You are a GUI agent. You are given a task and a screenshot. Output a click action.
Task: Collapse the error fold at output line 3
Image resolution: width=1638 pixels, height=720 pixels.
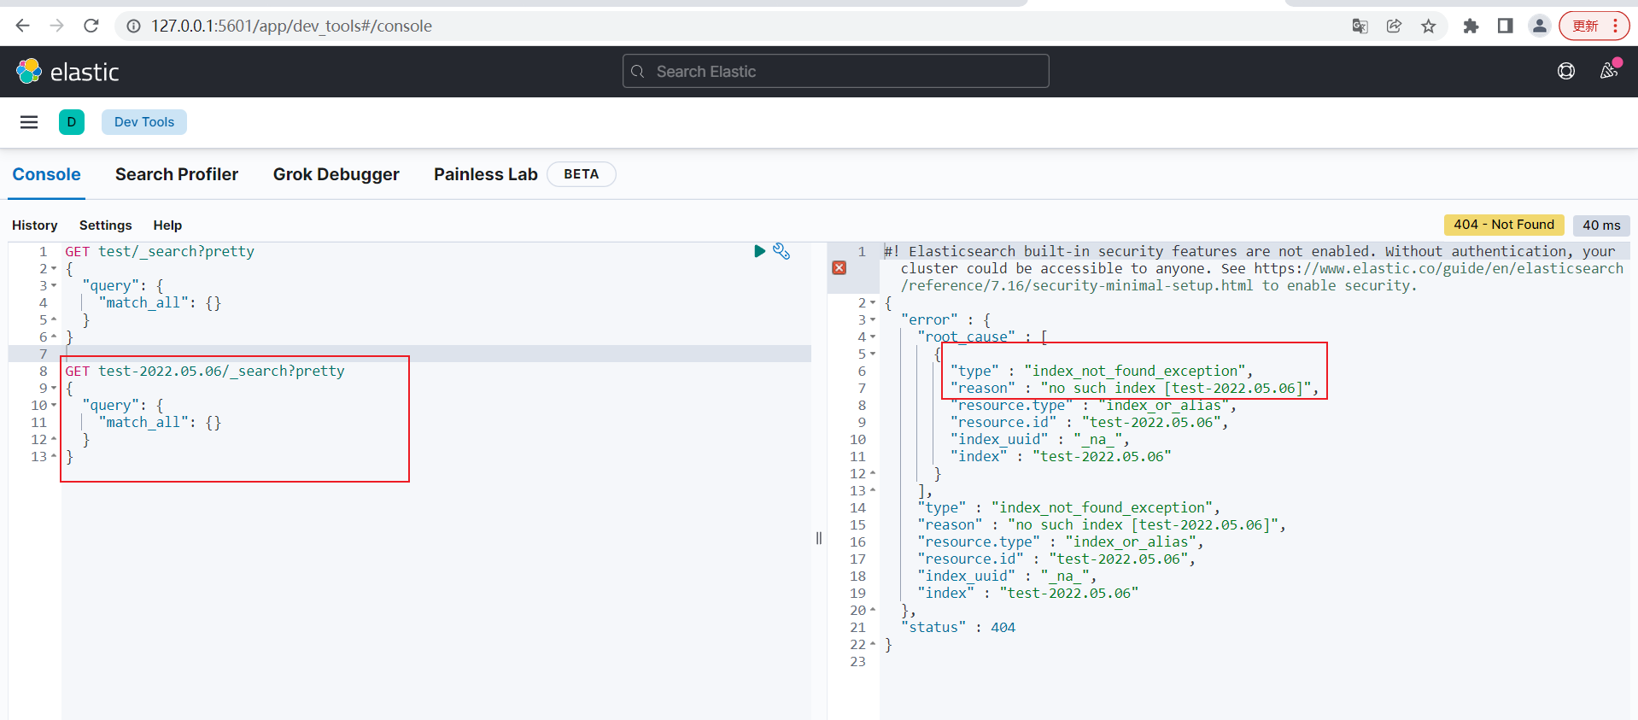tap(873, 320)
